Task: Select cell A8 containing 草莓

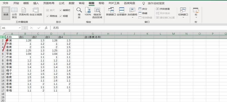Action: click(x=12, y=61)
